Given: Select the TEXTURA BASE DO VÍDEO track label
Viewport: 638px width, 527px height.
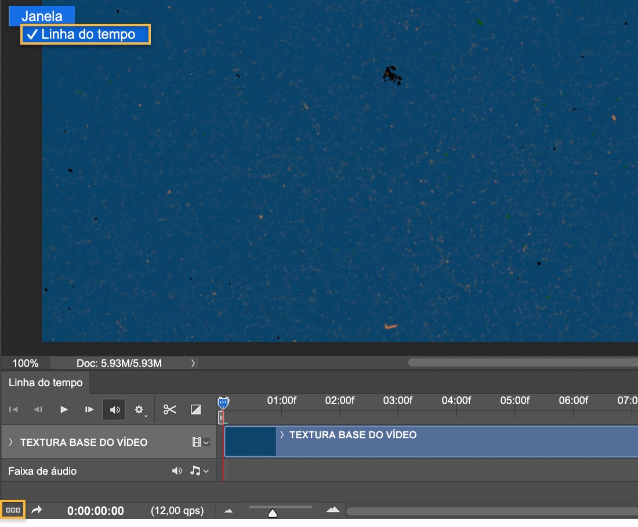Looking at the screenshot, I should (x=84, y=442).
